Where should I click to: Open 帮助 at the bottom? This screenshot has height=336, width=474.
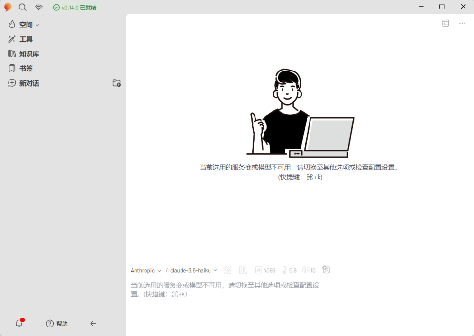coord(57,323)
